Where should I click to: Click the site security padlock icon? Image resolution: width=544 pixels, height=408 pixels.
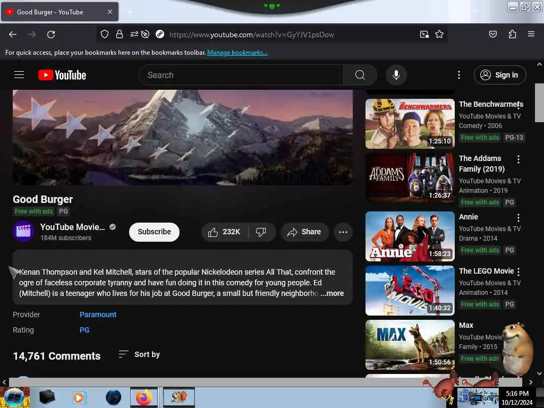click(x=120, y=34)
